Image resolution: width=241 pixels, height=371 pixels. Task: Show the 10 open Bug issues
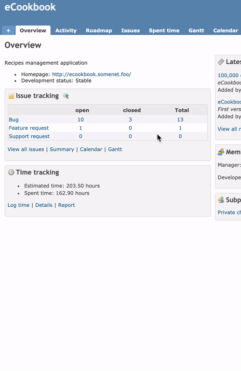click(80, 119)
